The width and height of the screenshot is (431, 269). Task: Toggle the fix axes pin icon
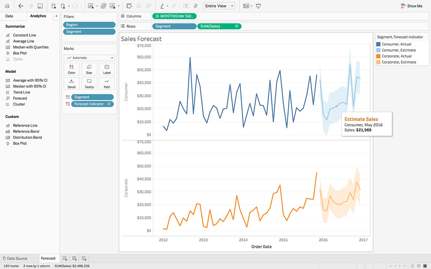[x=195, y=6]
